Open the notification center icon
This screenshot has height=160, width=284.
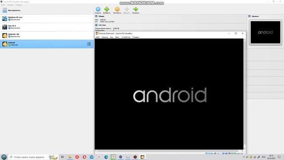(279, 157)
